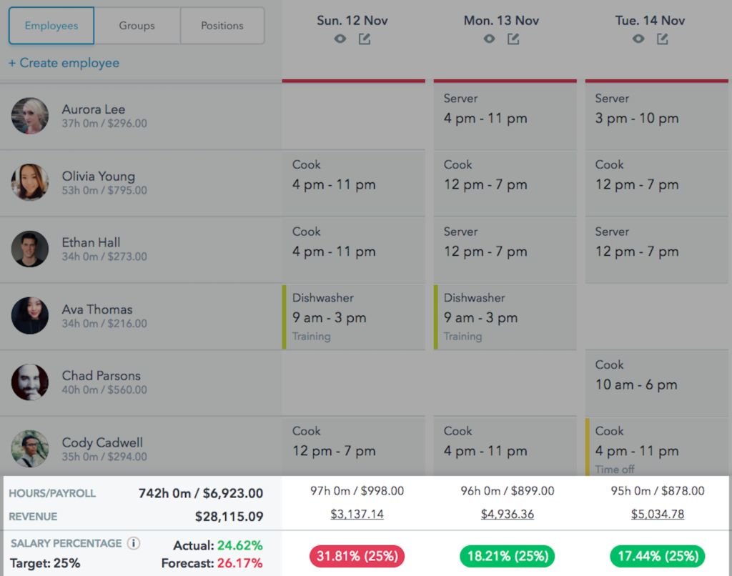This screenshot has height=576, width=732.
Task: Select the green 18.21% salary percentage badge
Action: click(508, 556)
